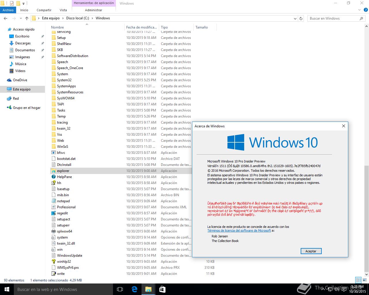Select the System32 folder
Image resolution: width=369 pixels, height=295 pixels.
tap(64, 80)
